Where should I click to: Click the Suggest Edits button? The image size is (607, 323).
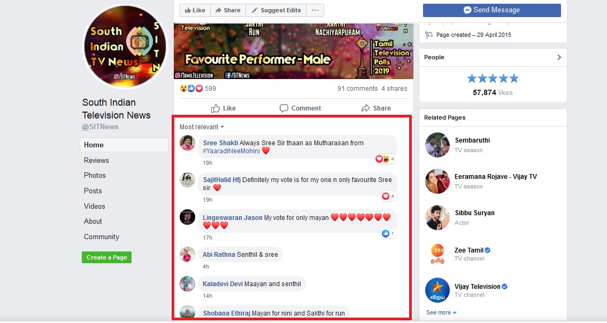pos(276,10)
